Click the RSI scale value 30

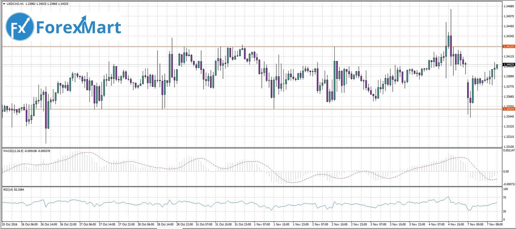click(505, 211)
